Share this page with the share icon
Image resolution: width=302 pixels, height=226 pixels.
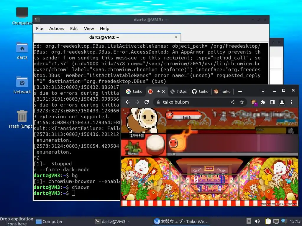coord(232,102)
